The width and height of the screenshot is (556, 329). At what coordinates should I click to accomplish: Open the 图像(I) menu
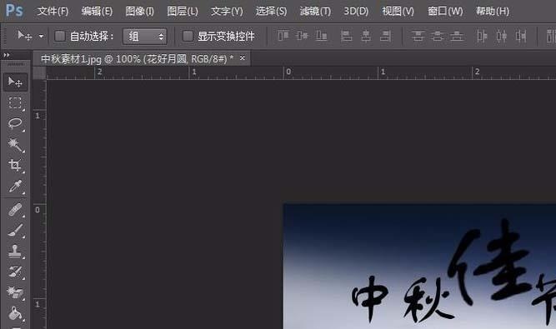point(140,12)
